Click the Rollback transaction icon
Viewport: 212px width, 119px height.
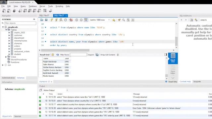(81, 20)
